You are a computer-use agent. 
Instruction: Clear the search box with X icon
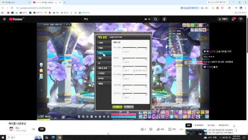(149, 19)
